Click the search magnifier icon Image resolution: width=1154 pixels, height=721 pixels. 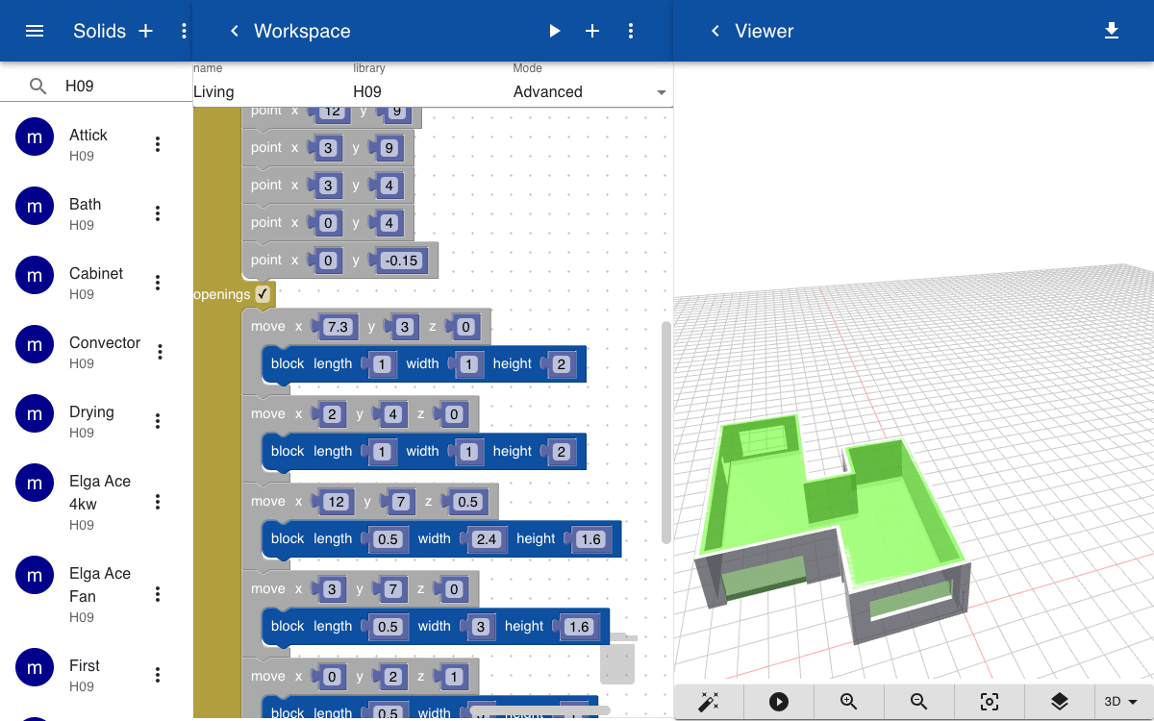tap(38, 86)
